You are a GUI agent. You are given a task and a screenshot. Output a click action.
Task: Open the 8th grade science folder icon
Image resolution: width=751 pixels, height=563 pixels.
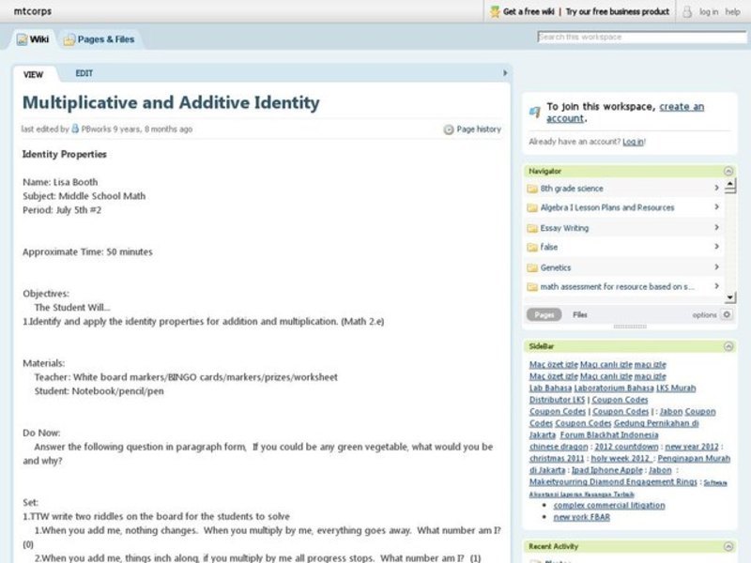(x=531, y=188)
